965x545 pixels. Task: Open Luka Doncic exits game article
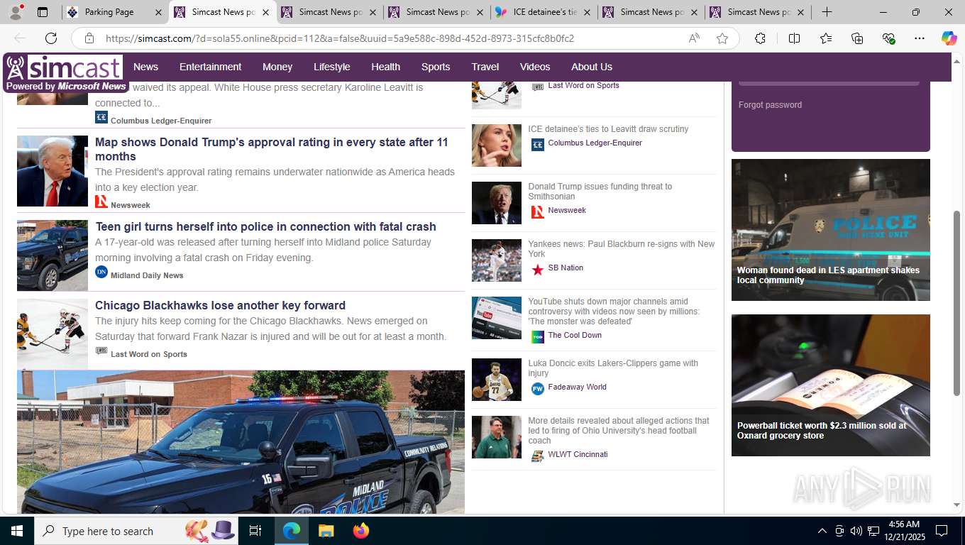point(613,368)
